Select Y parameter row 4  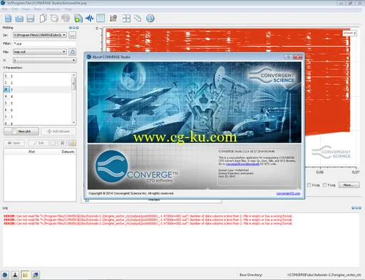pos(38,96)
